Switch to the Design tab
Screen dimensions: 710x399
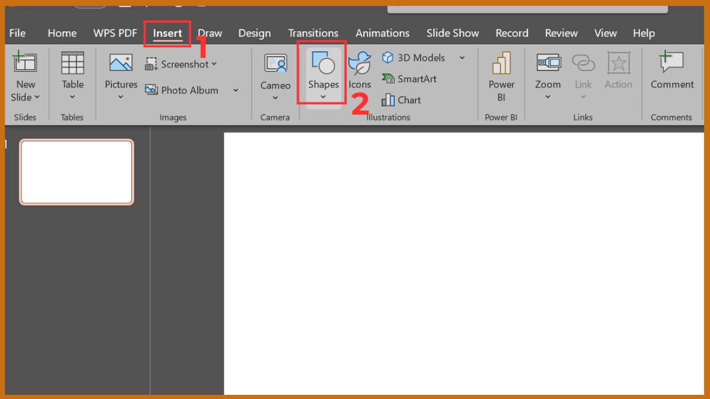point(254,33)
